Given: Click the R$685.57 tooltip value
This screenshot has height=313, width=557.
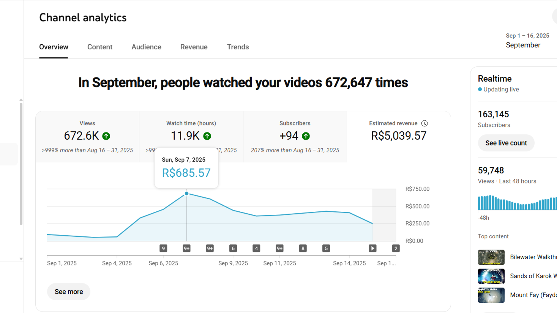Looking at the screenshot, I should click(x=186, y=173).
